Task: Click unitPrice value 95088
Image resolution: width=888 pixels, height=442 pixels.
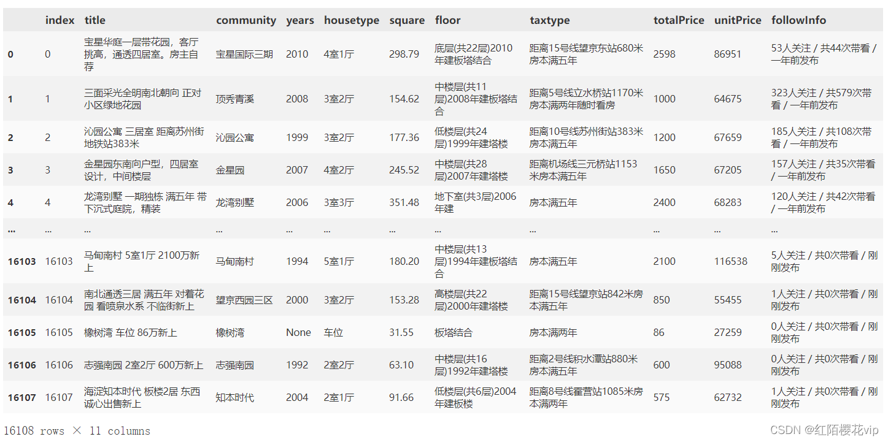Action: [x=728, y=365]
